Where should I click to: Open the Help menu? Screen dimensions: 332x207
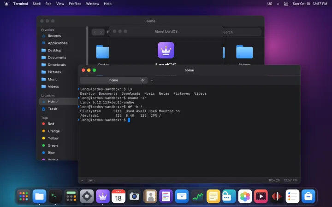click(x=107, y=4)
